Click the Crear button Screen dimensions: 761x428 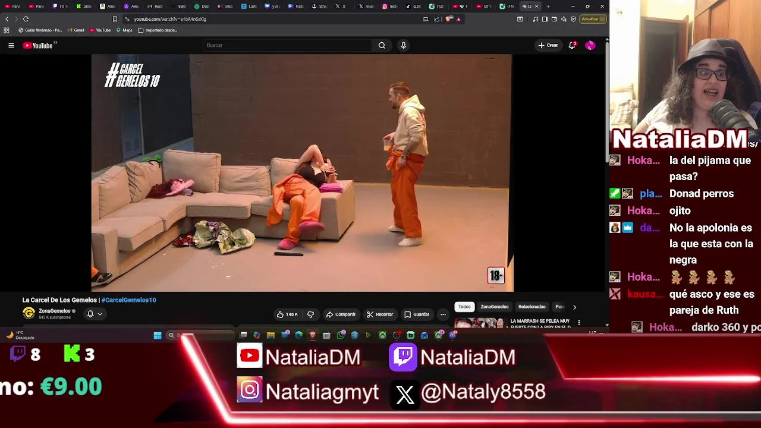coord(548,45)
